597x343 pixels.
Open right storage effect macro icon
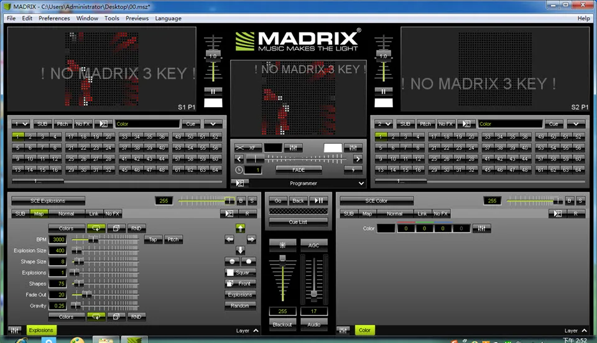pyautogui.click(x=466, y=124)
